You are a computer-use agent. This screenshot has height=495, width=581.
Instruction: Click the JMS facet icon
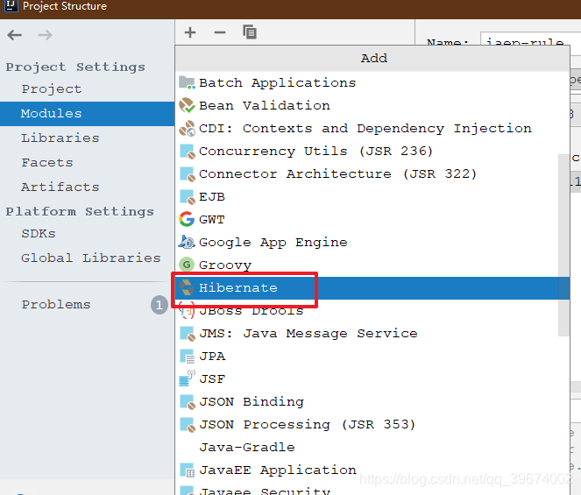click(187, 334)
